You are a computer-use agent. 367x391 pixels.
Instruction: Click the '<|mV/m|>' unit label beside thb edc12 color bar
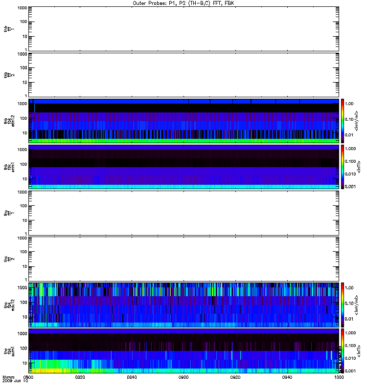tap(357, 121)
